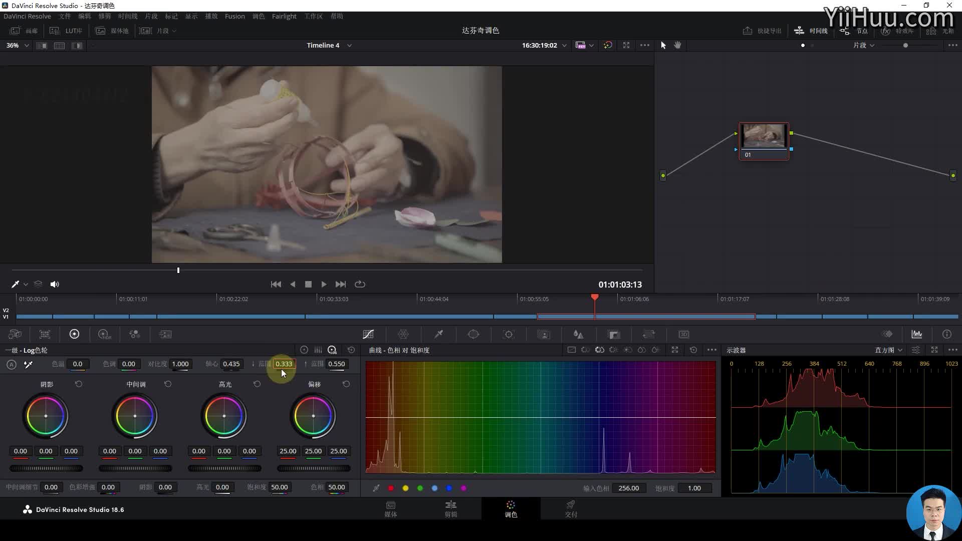The height and width of the screenshot is (541, 962).
Task: Toggle the Timeline panel button
Action: click(811, 31)
